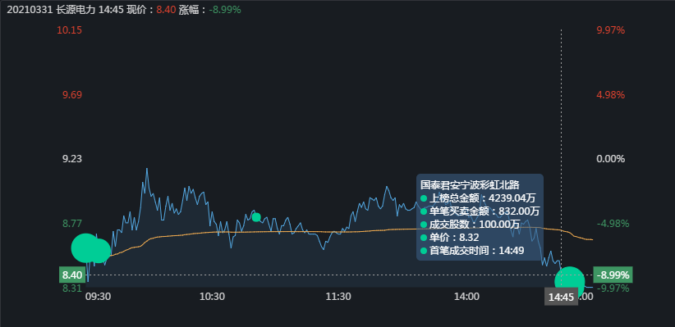Click the 11:30 time axis label

[338, 297]
